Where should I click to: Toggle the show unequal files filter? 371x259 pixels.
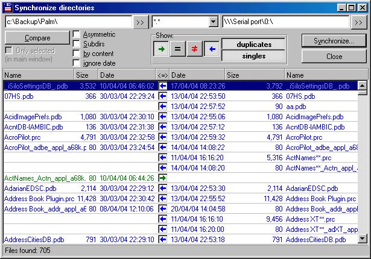194,49
